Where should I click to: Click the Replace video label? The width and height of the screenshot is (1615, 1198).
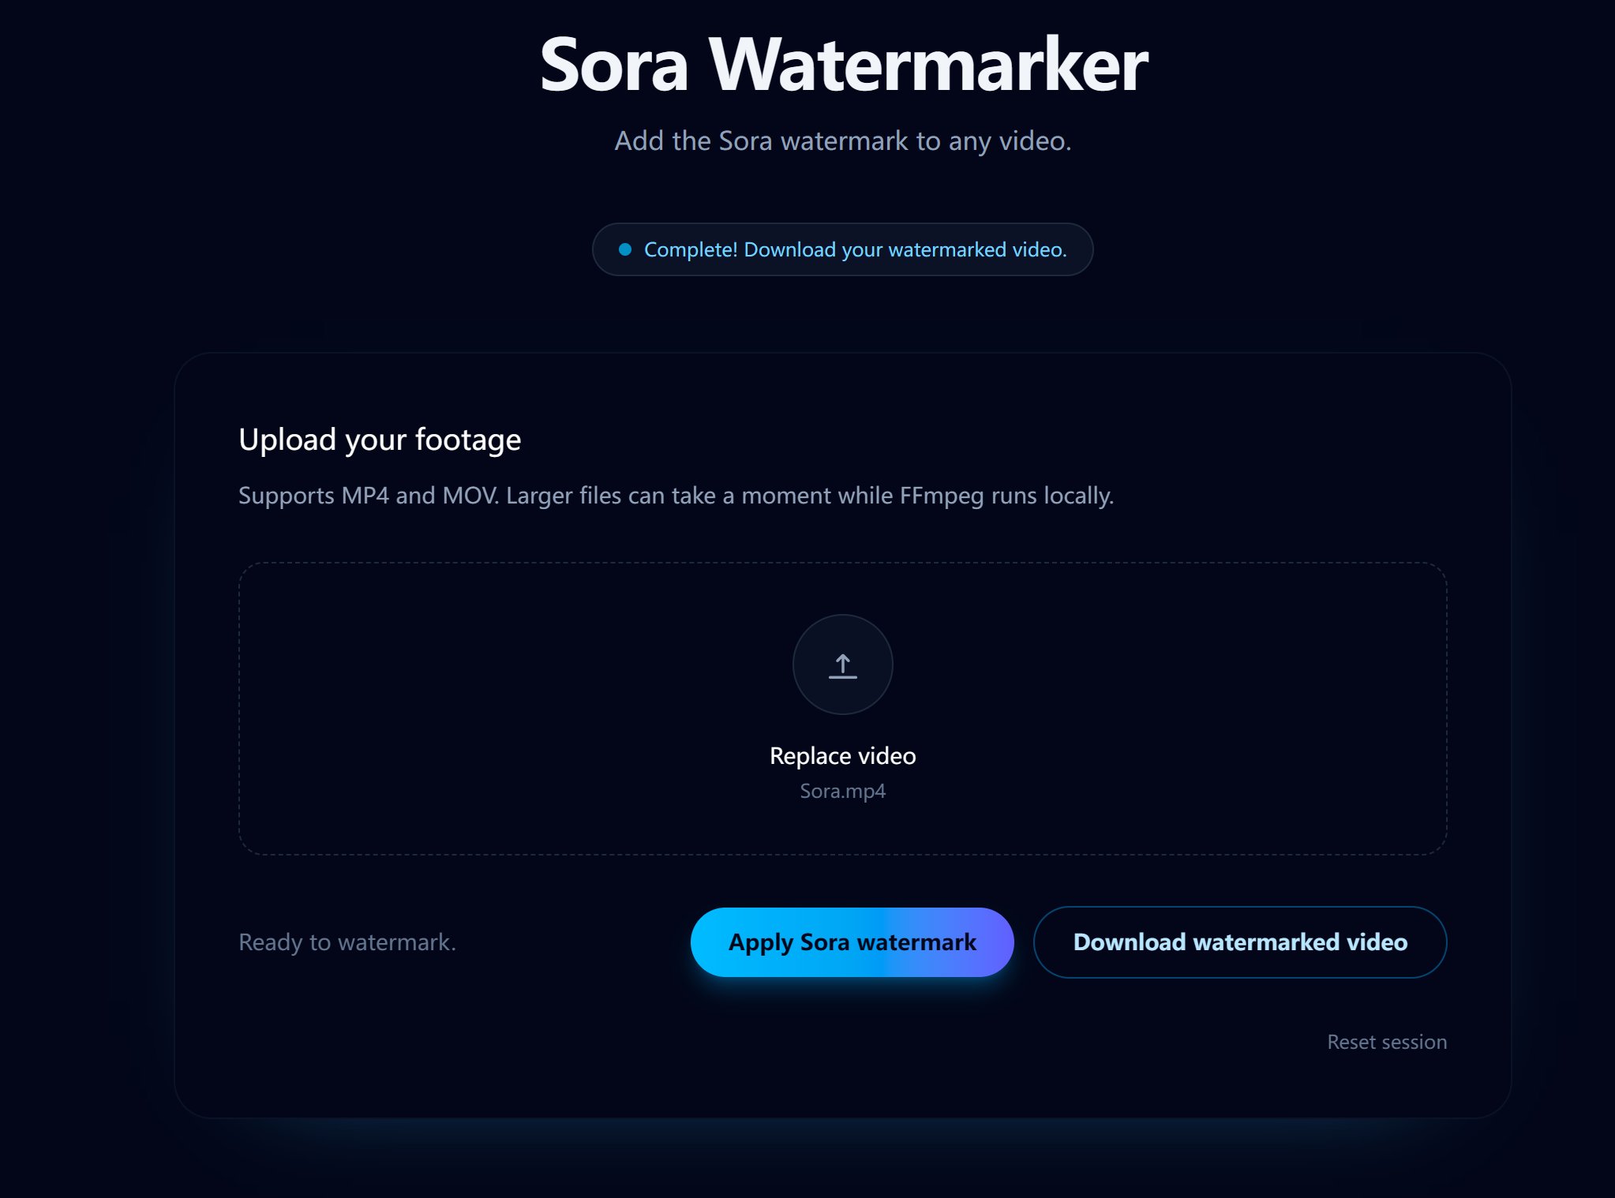[842, 755]
